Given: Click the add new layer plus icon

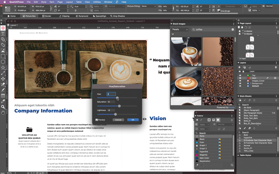Looking at the screenshot, I should pyautogui.click(x=239, y=67).
